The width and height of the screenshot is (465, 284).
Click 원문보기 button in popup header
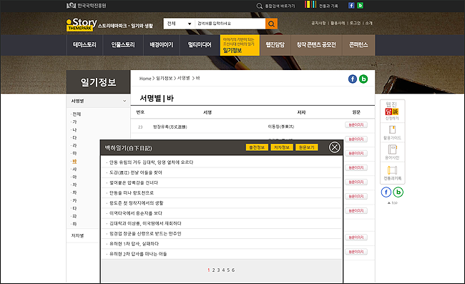click(x=307, y=147)
